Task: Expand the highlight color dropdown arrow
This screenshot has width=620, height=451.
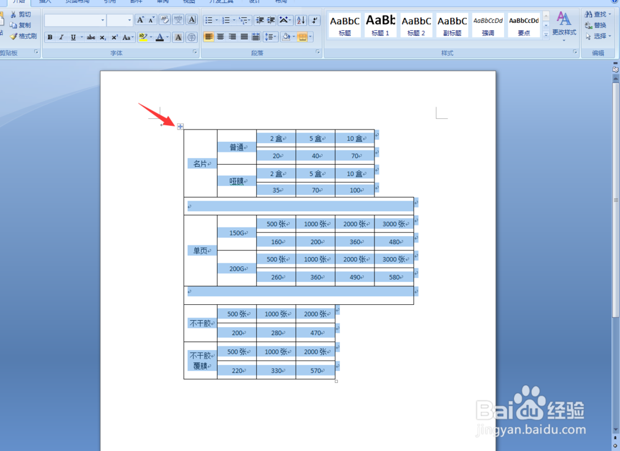Action: (151, 38)
